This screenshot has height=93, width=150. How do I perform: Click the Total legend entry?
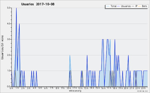[x=111, y=6]
